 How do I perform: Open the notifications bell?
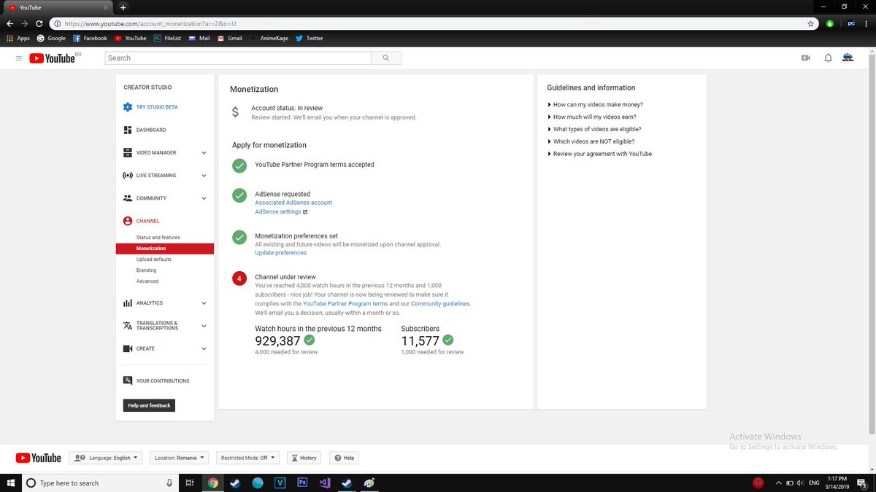[x=828, y=58]
